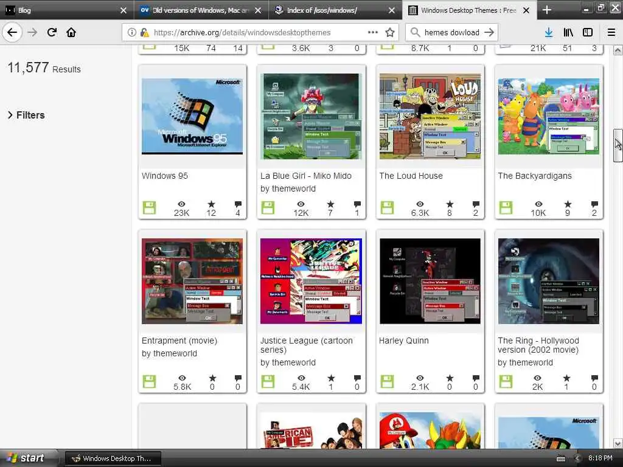Click floppy icon on Justice League card
623x467 pixels.
(x=268, y=381)
